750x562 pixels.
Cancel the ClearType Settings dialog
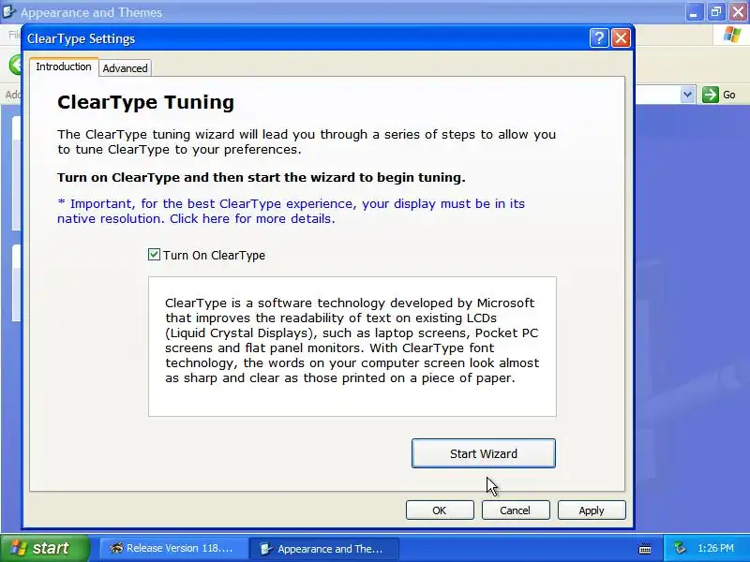[x=515, y=510]
